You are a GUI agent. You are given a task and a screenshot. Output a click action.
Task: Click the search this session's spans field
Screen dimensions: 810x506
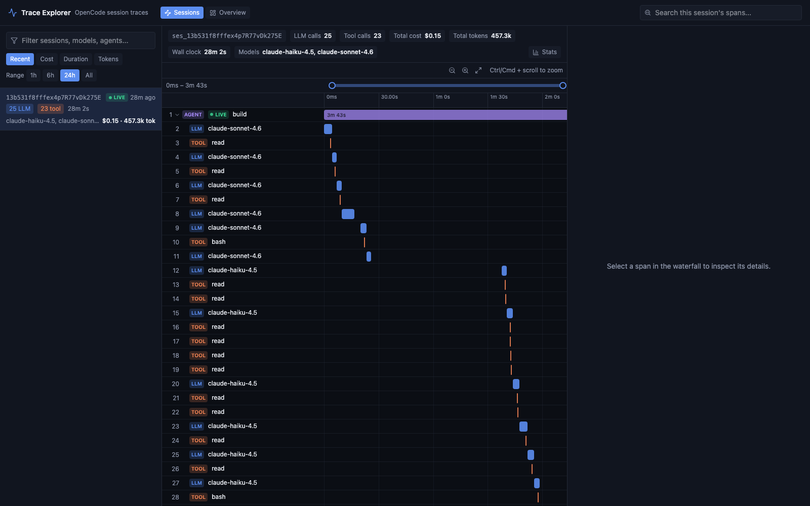(x=721, y=13)
